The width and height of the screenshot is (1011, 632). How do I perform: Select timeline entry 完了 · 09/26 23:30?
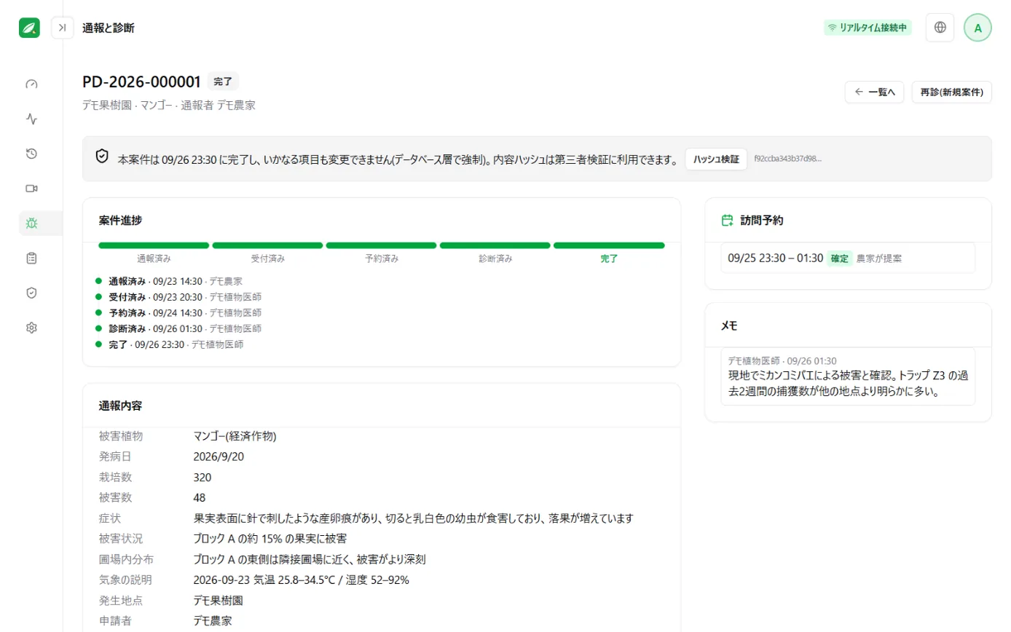pos(176,344)
